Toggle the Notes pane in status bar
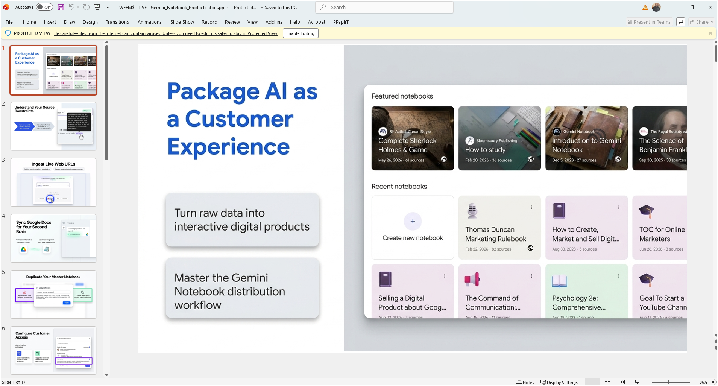This screenshot has height=386, width=718. pyautogui.click(x=525, y=382)
